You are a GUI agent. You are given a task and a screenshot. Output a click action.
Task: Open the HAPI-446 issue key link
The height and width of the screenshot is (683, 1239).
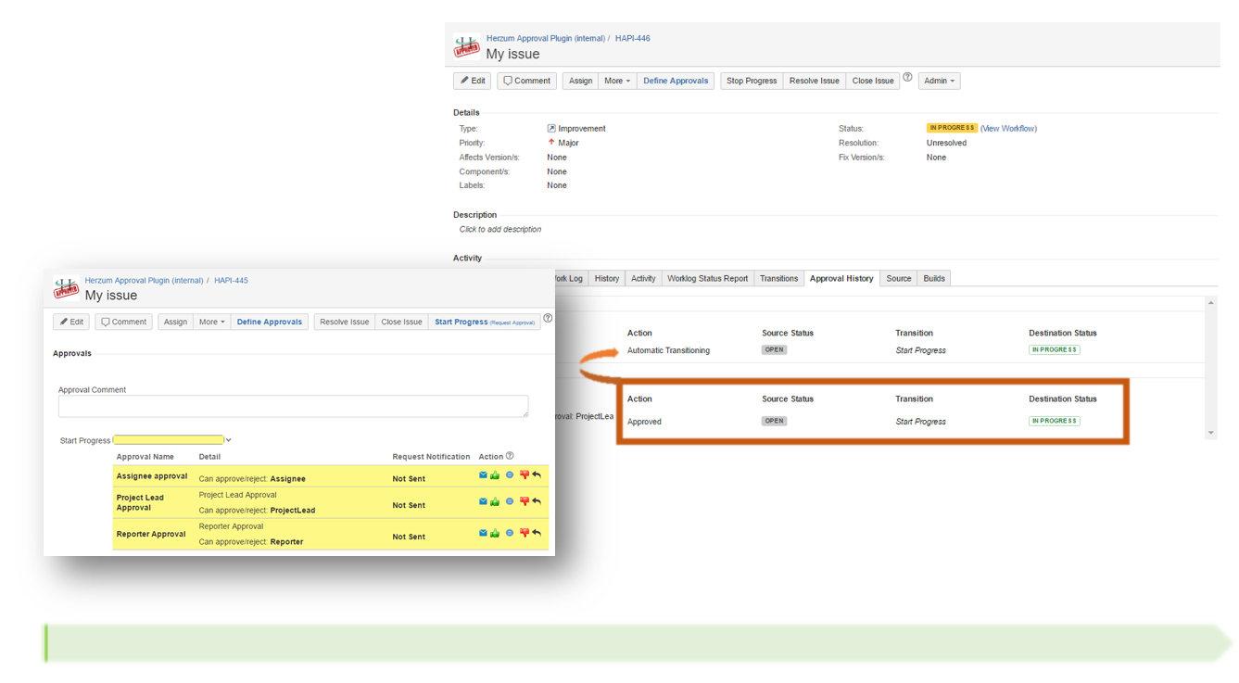(x=633, y=39)
